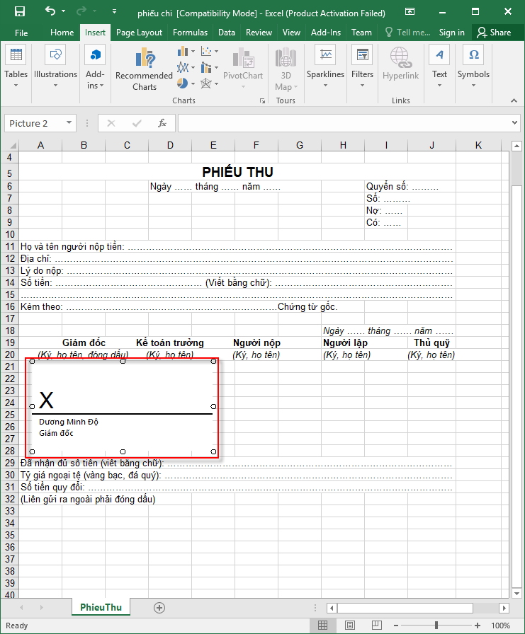Open the Sparklines group
Screen dimensions: 525x634
[325, 69]
